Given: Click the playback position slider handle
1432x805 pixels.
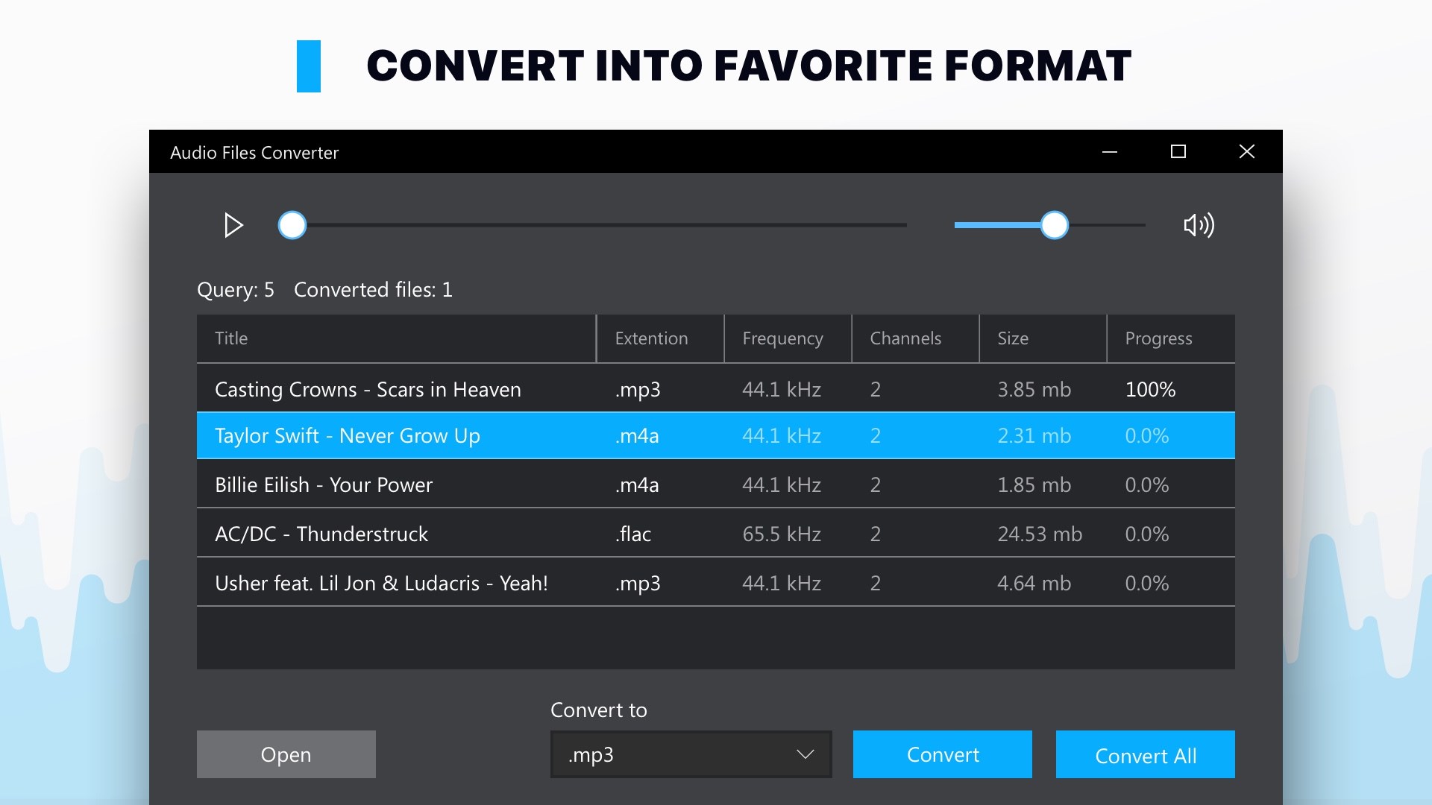Looking at the screenshot, I should pyautogui.click(x=292, y=225).
